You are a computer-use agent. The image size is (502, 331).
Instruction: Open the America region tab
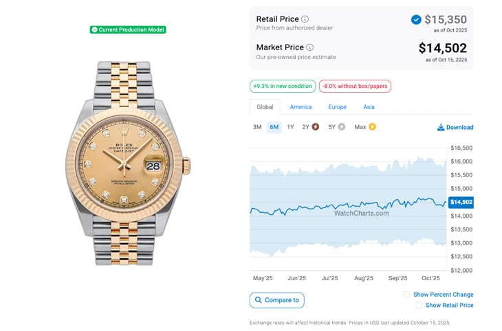[x=301, y=107]
